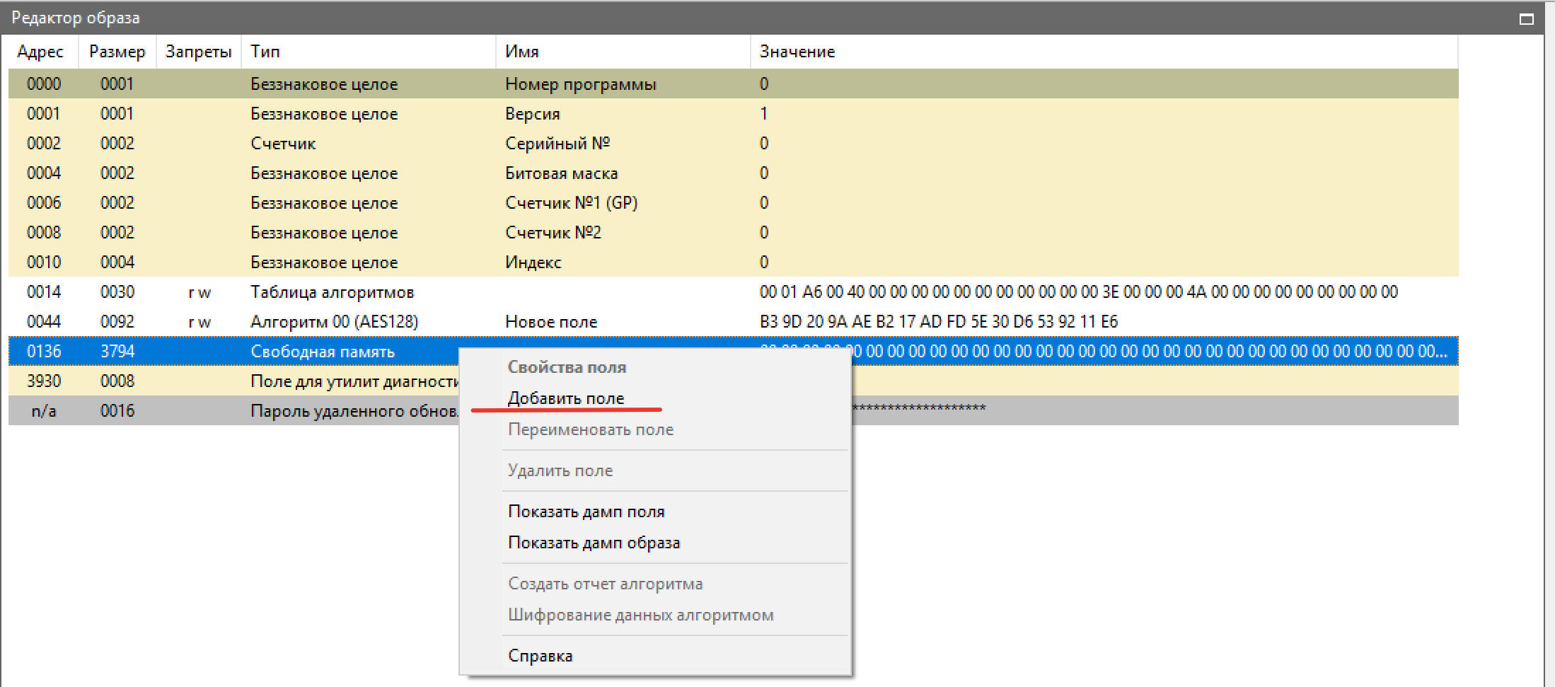The image size is (1555, 687).
Task: Choose 'Показать дамп поля' menu entry
Action: 586,512
